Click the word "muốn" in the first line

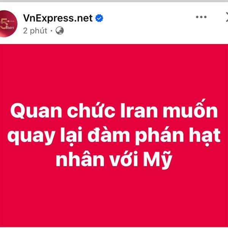tap(190, 109)
